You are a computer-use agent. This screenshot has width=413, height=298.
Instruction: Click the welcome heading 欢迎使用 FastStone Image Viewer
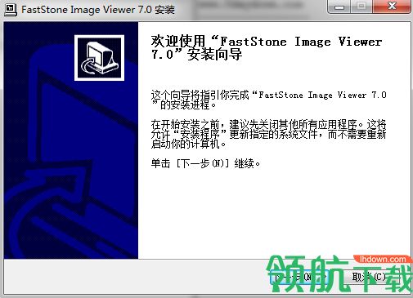267,48
